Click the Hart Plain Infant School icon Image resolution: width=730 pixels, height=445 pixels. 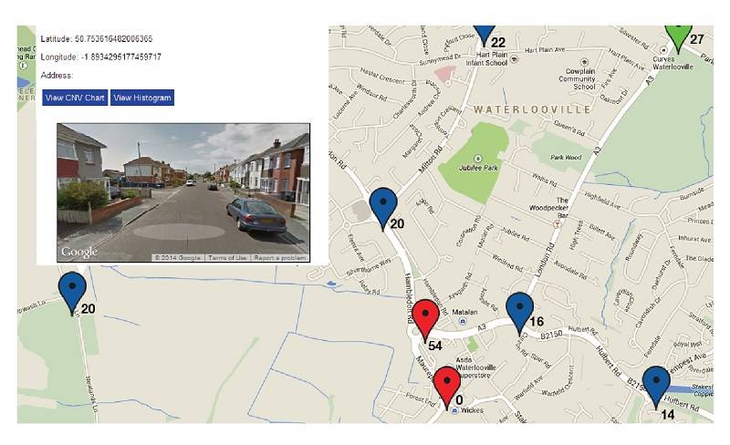tap(514, 59)
